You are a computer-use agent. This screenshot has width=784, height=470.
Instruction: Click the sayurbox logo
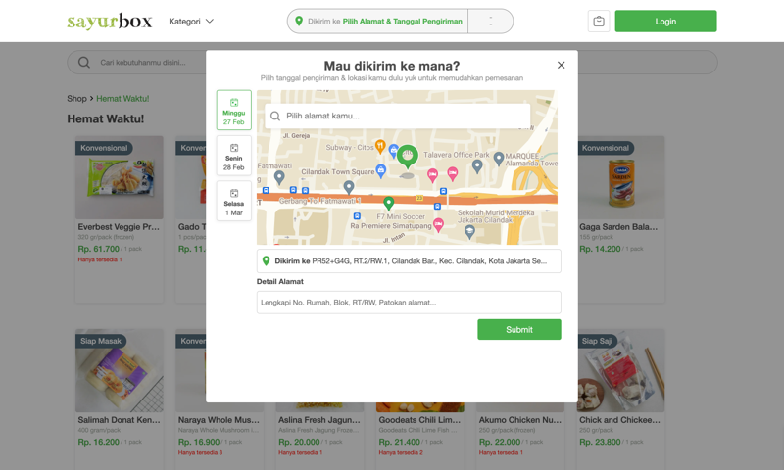click(110, 21)
